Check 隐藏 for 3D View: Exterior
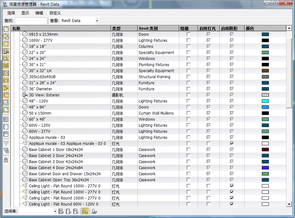The image size is (295, 218). pyautogui.click(x=188, y=95)
